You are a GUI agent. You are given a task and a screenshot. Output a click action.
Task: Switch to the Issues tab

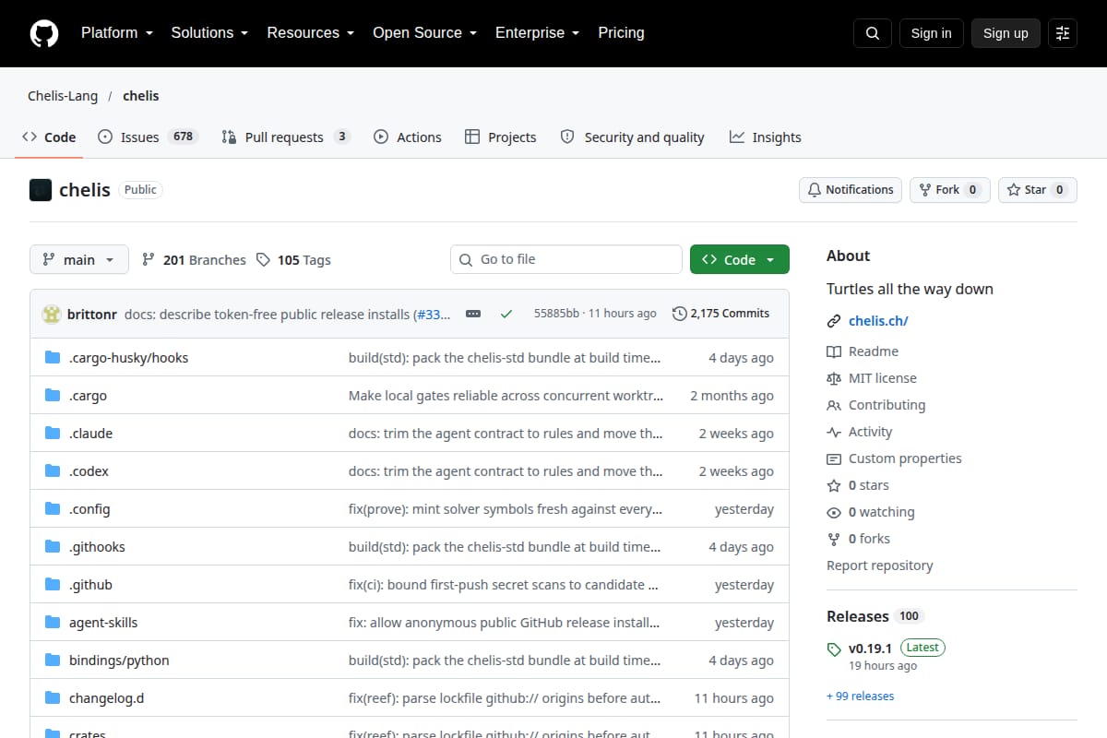click(149, 137)
